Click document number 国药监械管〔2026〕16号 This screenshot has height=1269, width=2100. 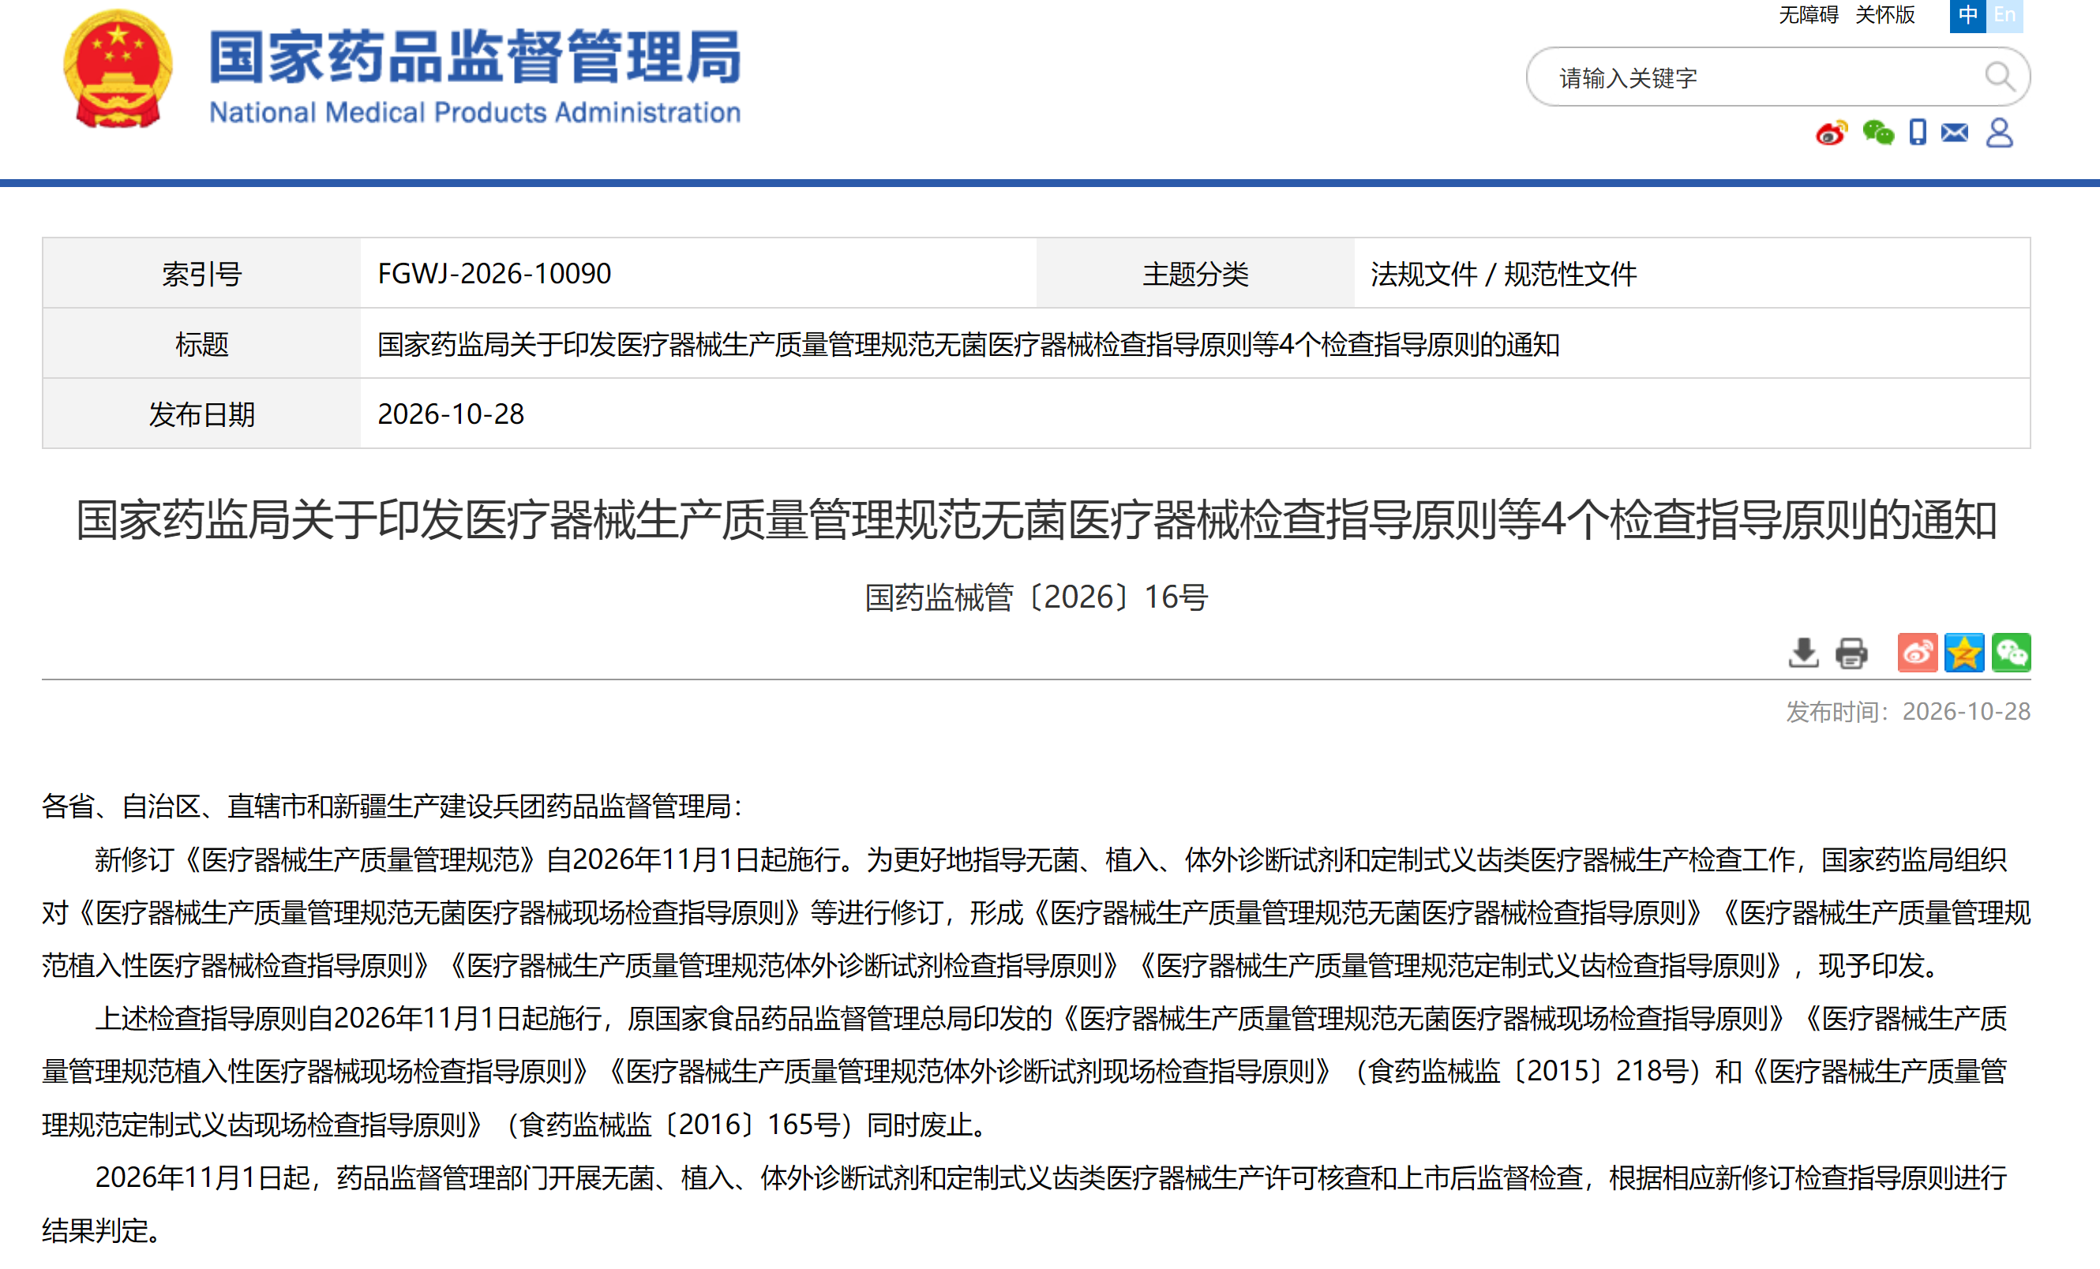1037,597
